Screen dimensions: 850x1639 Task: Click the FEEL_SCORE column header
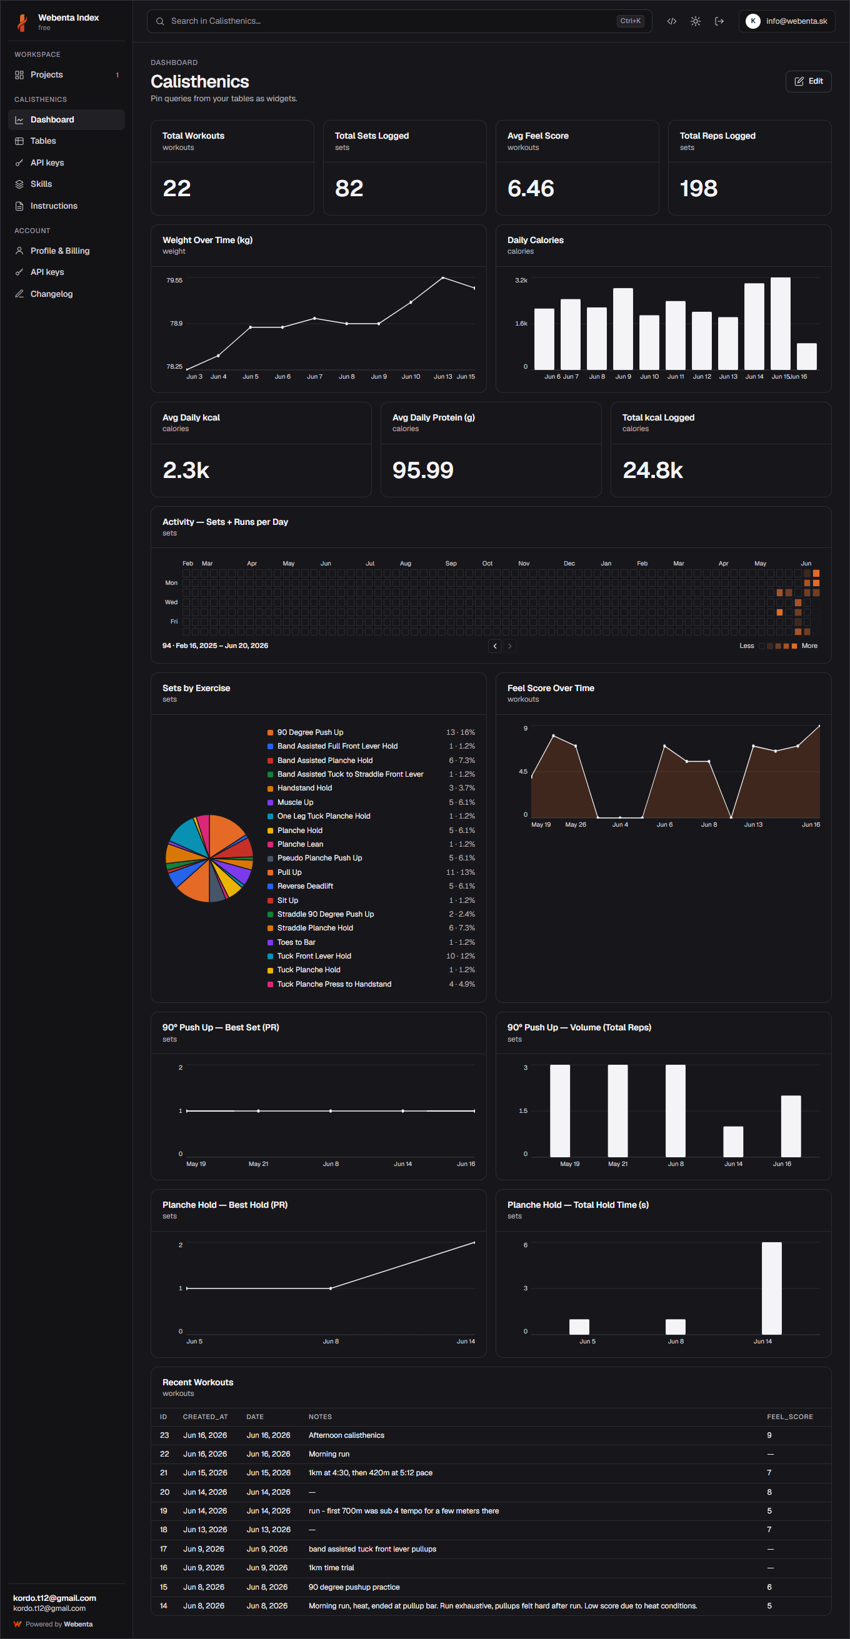(x=789, y=1417)
